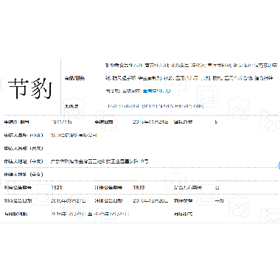Select the 商标类型 value 一般
The height and width of the screenshot is (280, 280).
click(220, 200)
